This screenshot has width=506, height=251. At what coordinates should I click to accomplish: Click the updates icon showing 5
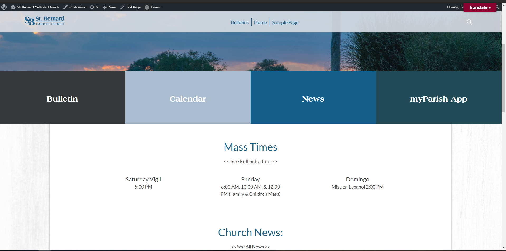pos(94,7)
